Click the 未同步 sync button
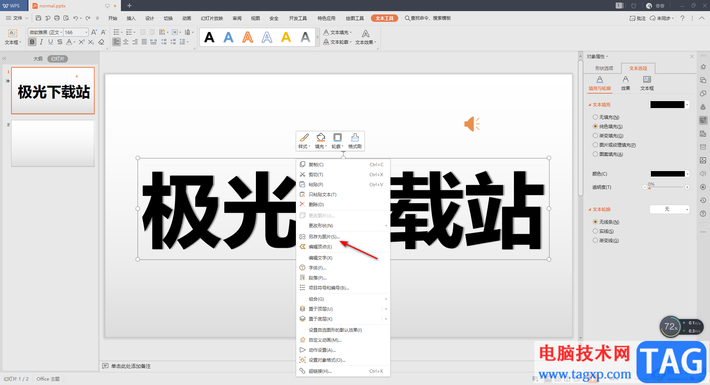Viewport: 710px width, 385px height. pyautogui.click(x=662, y=18)
